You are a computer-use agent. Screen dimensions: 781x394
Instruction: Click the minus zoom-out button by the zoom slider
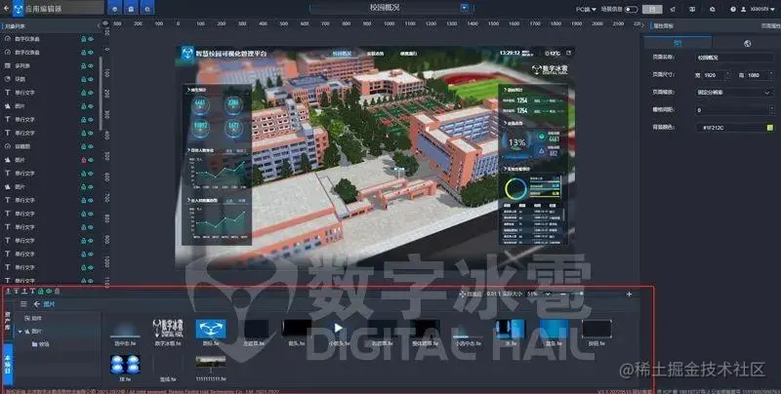point(563,294)
